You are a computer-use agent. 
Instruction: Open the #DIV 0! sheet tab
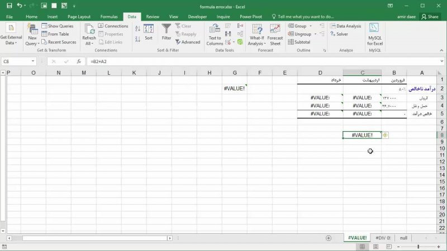383,238
